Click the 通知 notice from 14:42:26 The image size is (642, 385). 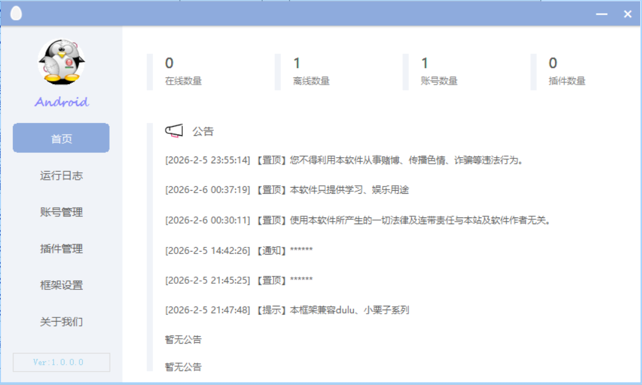[x=239, y=250]
